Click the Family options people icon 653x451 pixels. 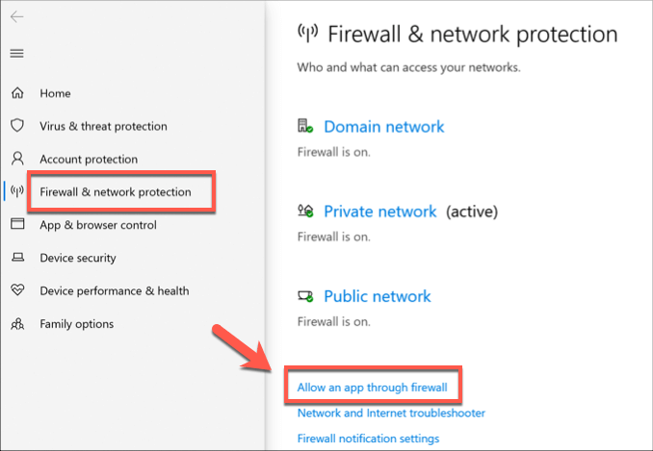pyautogui.click(x=17, y=324)
